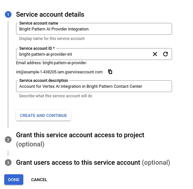Regenerate the Service account ID

click(x=165, y=54)
